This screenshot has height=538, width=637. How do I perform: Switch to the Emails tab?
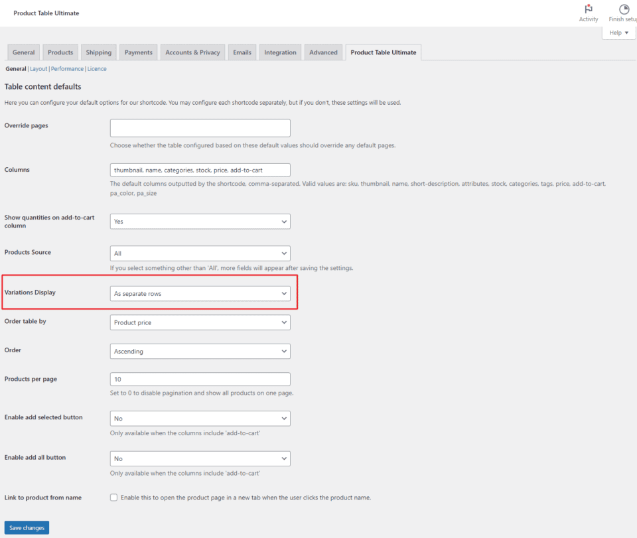click(242, 52)
